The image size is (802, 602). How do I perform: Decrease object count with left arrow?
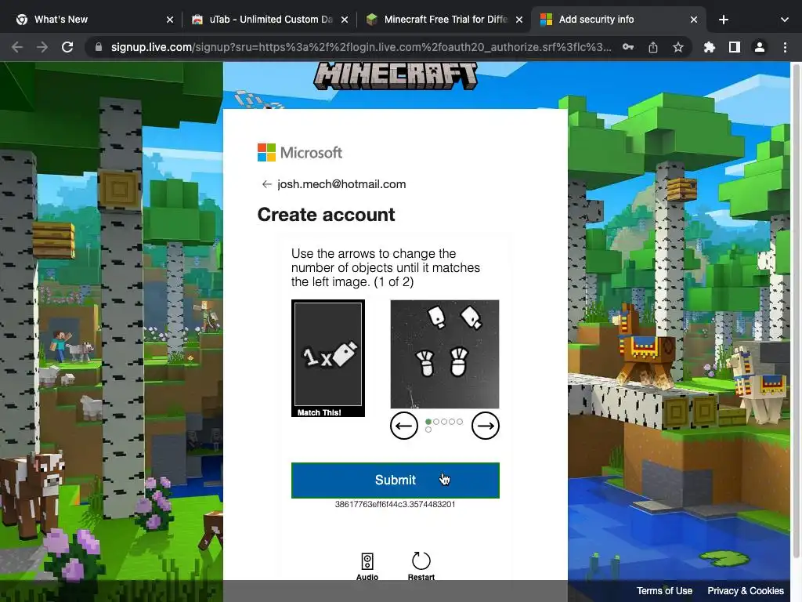click(x=404, y=426)
